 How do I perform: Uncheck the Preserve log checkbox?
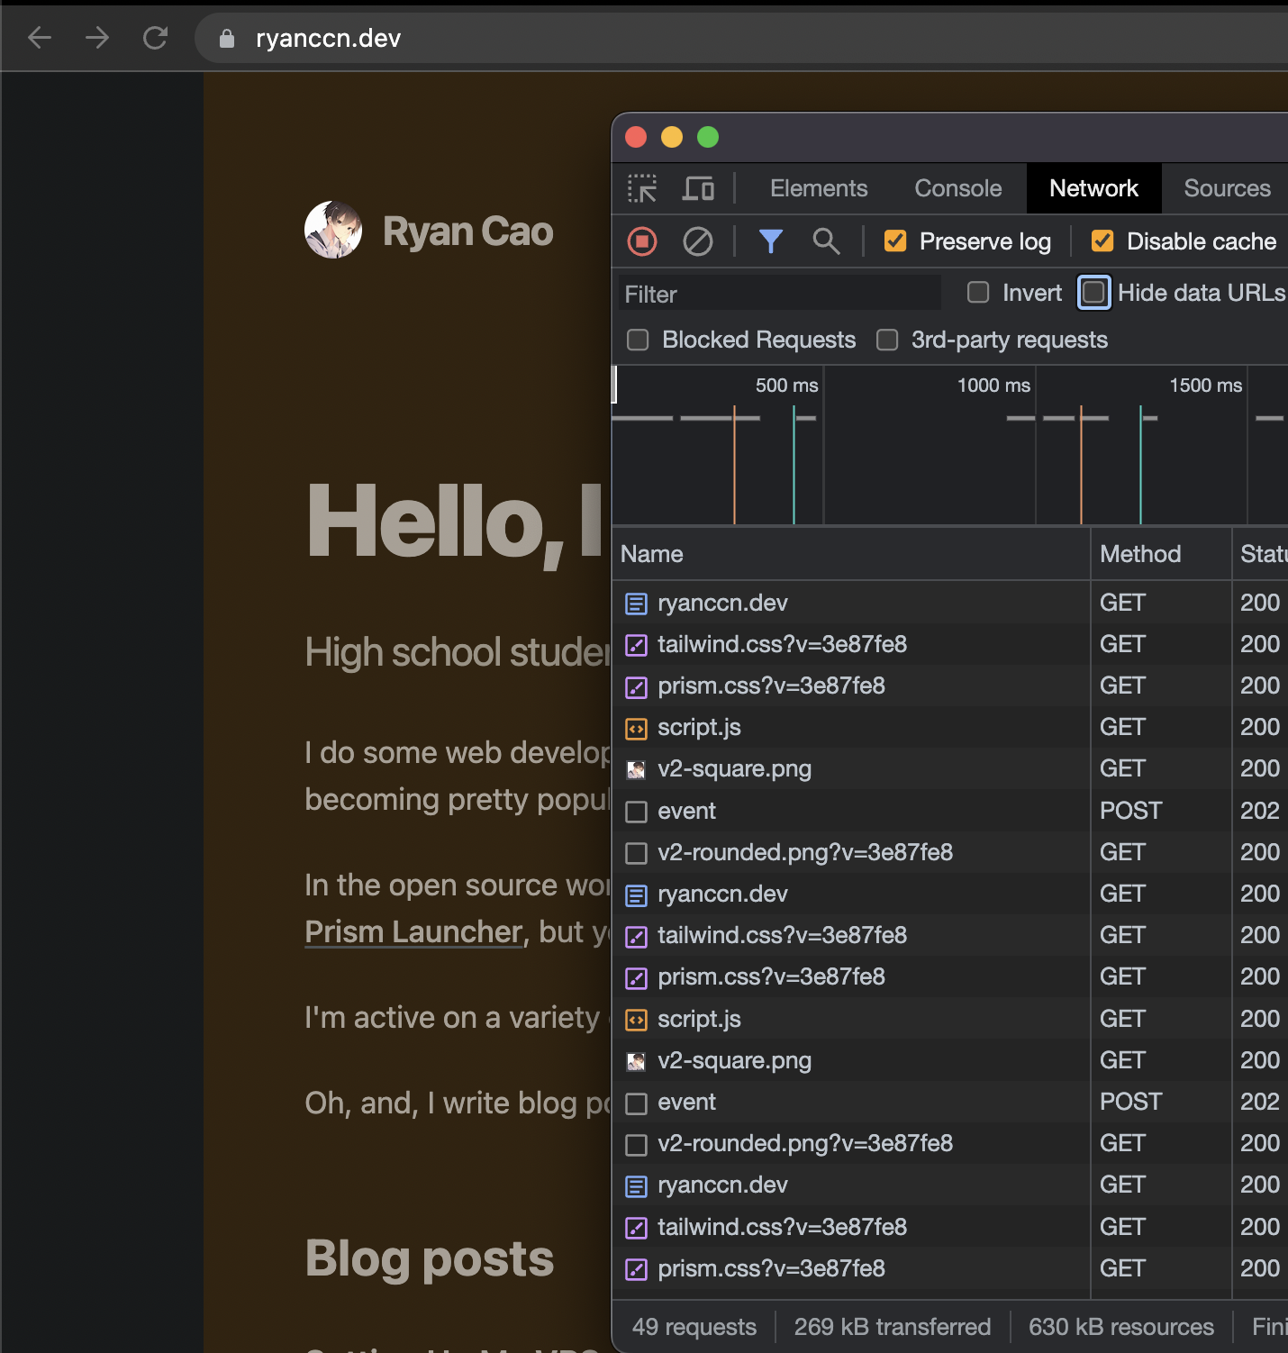(x=895, y=241)
